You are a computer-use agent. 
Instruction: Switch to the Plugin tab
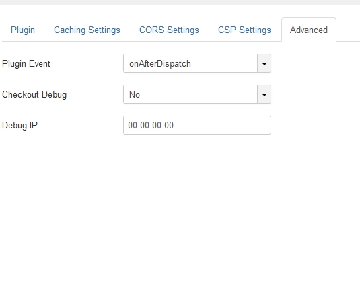click(x=23, y=30)
